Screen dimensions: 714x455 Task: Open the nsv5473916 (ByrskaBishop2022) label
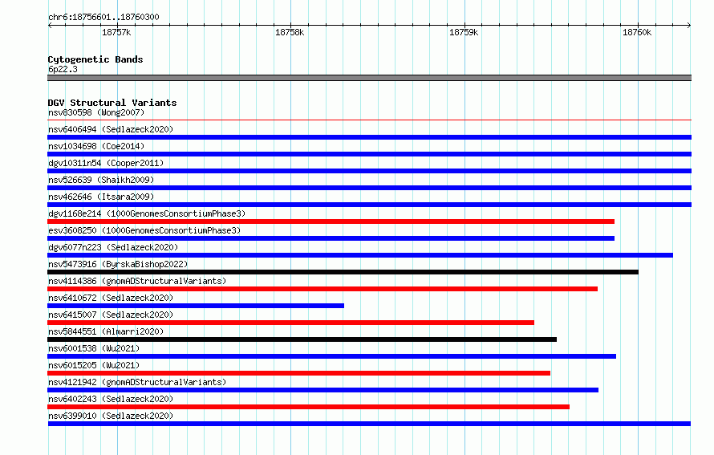point(118,264)
